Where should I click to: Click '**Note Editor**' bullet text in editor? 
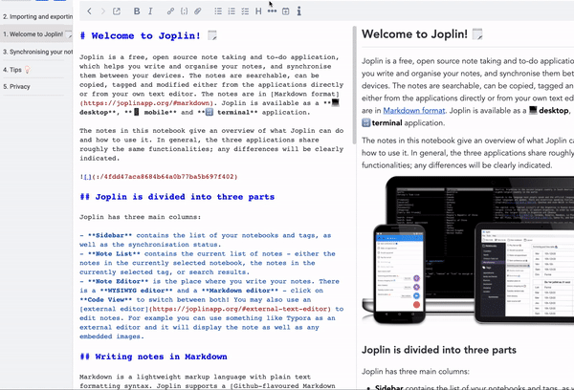pyautogui.click(x=118, y=282)
